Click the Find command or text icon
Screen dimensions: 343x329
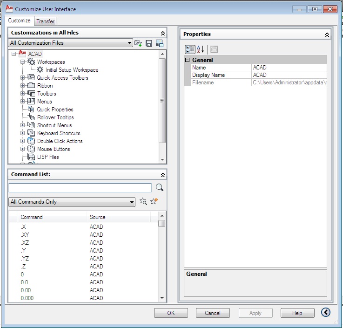point(143,201)
